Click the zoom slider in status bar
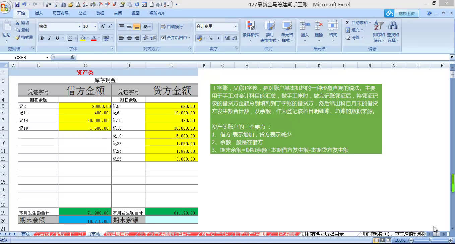 click(431, 240)
